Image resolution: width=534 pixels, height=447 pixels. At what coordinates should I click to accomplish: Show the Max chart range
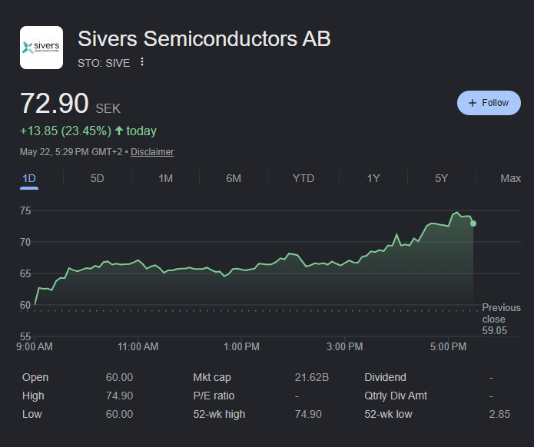(x=510, y=178)
